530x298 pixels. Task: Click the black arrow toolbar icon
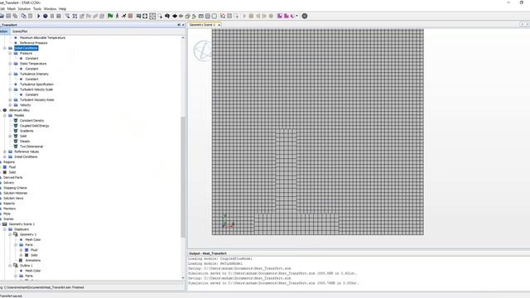coord(39,16)
